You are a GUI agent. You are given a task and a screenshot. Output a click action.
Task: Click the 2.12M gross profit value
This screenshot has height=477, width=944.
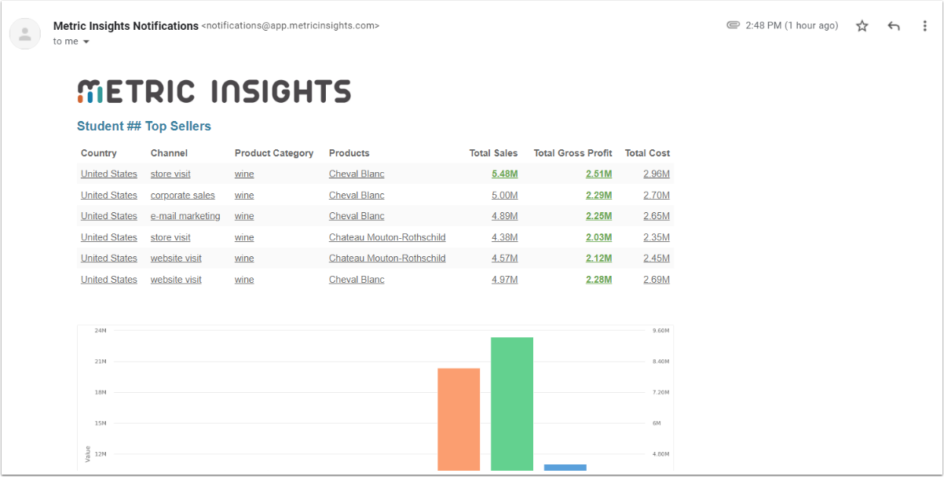click(598, 258)
